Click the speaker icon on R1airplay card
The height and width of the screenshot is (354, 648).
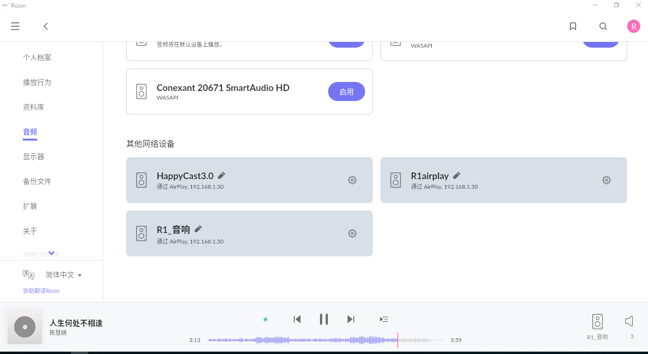tap(396, 180)
